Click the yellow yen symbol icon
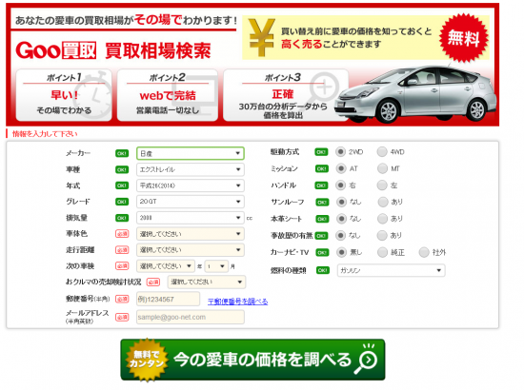Screen dimensions: 524x390 pos(262,37)
